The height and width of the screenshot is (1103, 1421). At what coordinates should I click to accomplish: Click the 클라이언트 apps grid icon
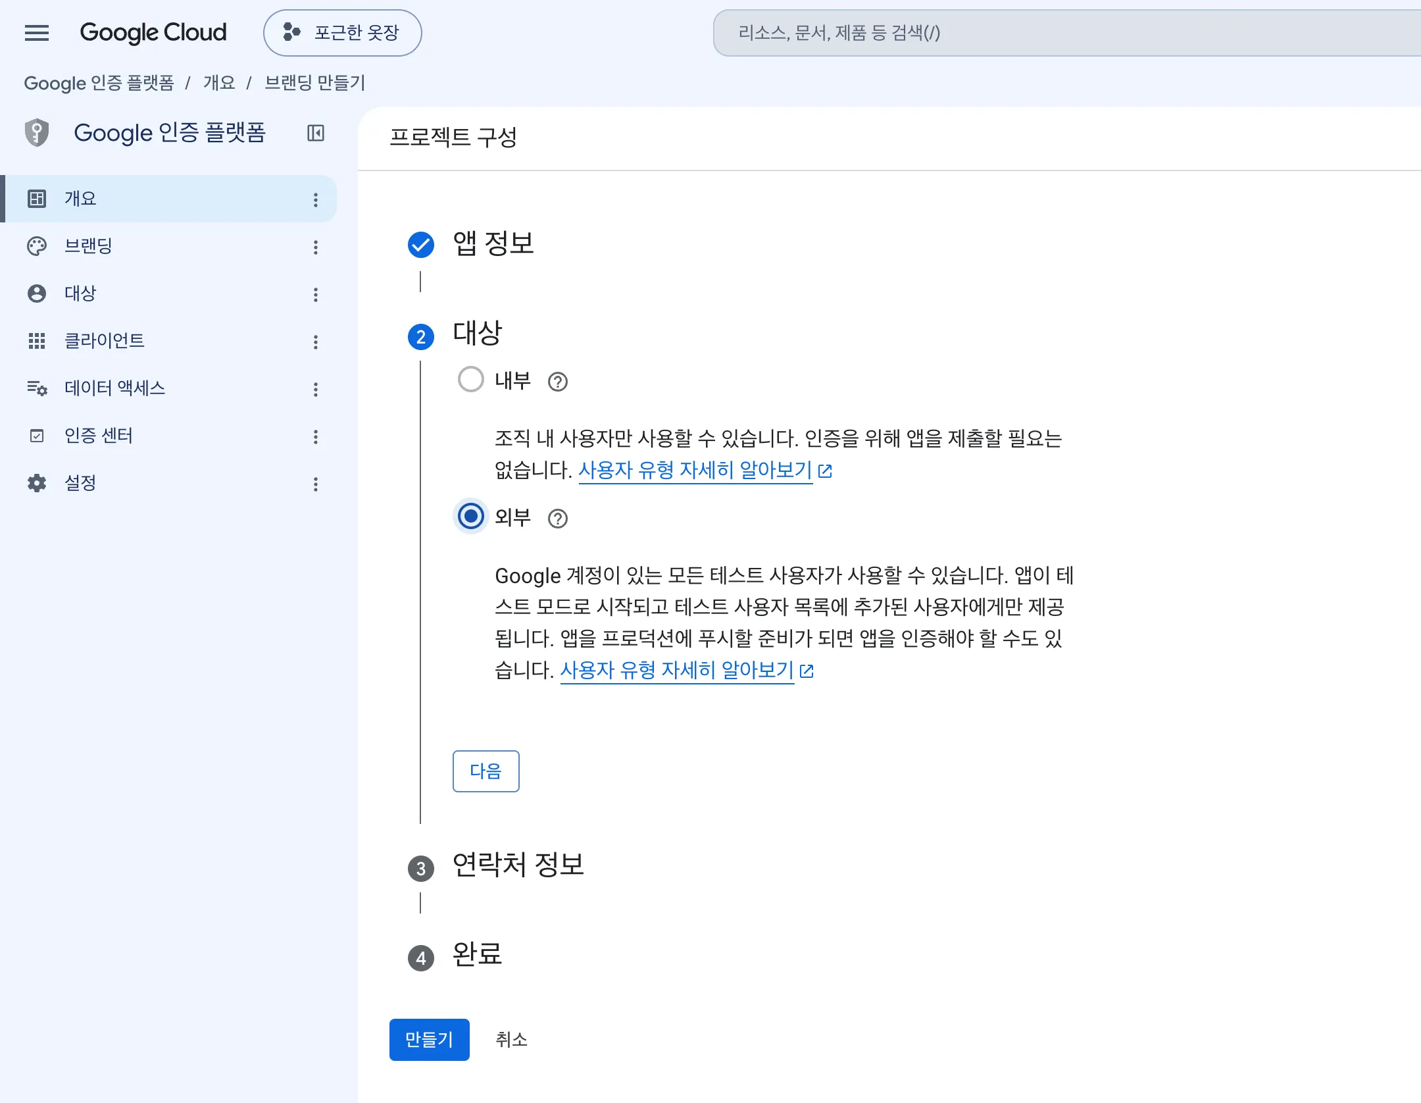[x=37, y=341]
